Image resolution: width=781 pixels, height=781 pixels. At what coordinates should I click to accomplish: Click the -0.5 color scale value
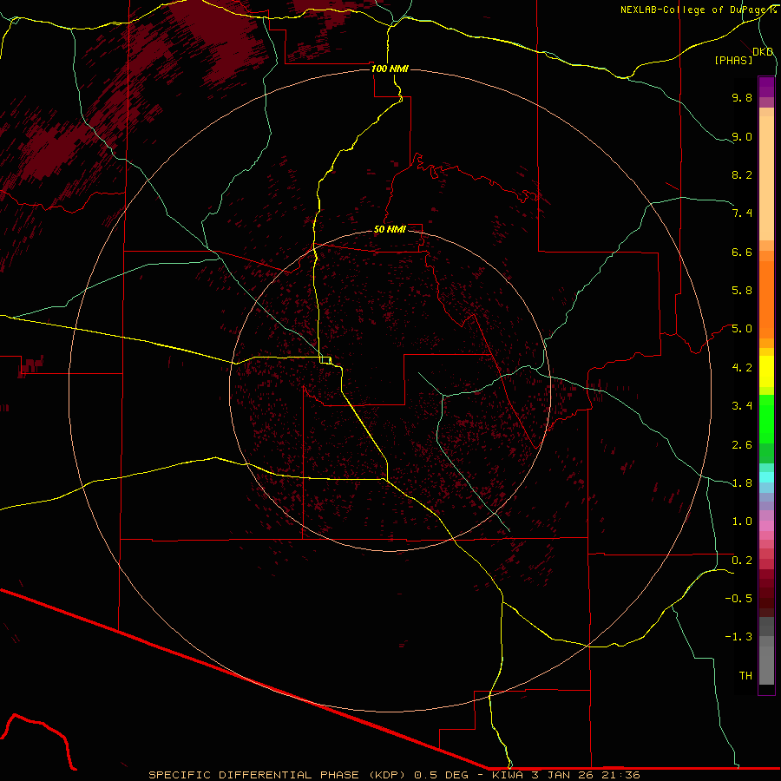(x=738, y=599)
